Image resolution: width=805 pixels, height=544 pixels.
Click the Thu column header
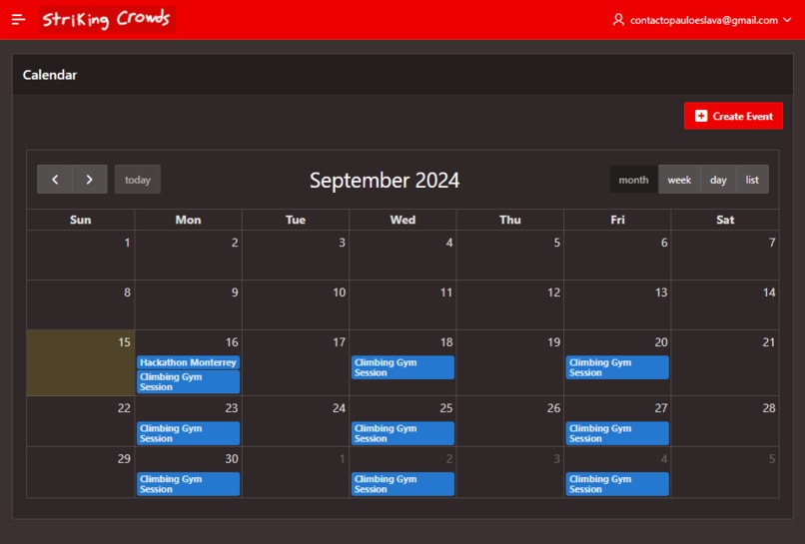(x=509, y=220)
